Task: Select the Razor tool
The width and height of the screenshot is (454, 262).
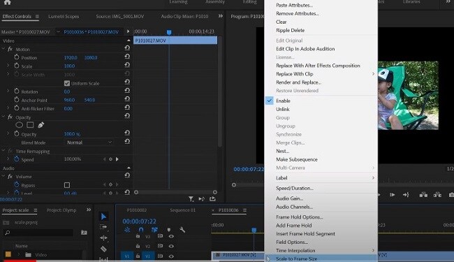Action: coord(103,249)
